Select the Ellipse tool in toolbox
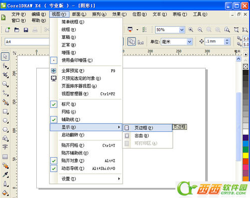 (x=5, y=121)
